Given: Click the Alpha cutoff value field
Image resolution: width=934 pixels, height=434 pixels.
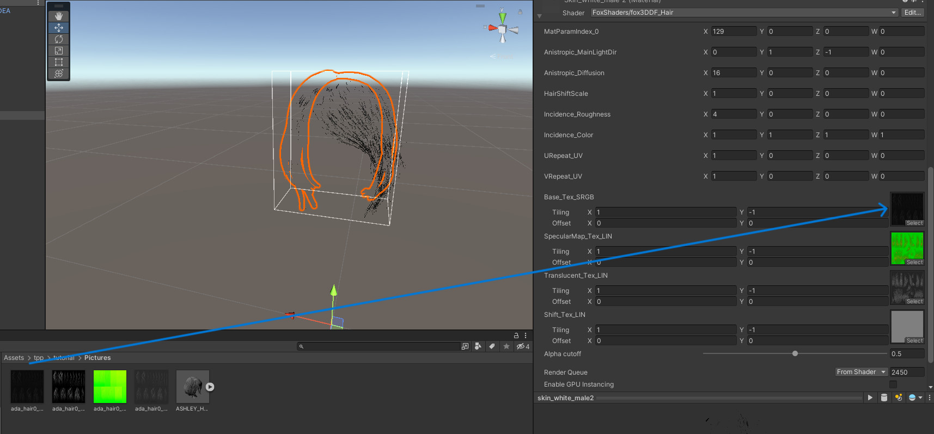Looking at the screenshot, I should pos(907,354).
